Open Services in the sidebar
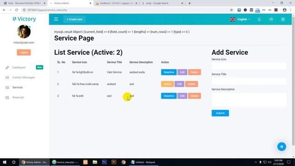295x166 pixels. tap(18, 88)
